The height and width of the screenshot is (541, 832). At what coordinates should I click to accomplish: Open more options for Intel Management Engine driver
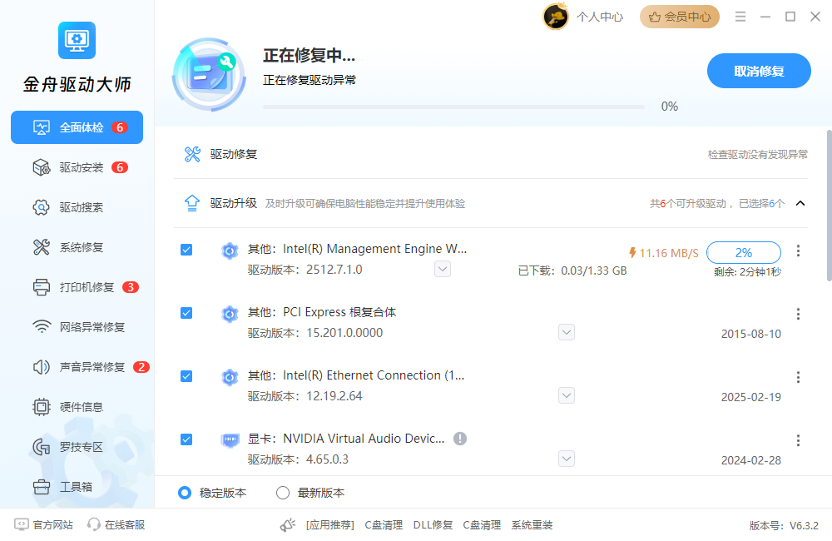[798, 251]
